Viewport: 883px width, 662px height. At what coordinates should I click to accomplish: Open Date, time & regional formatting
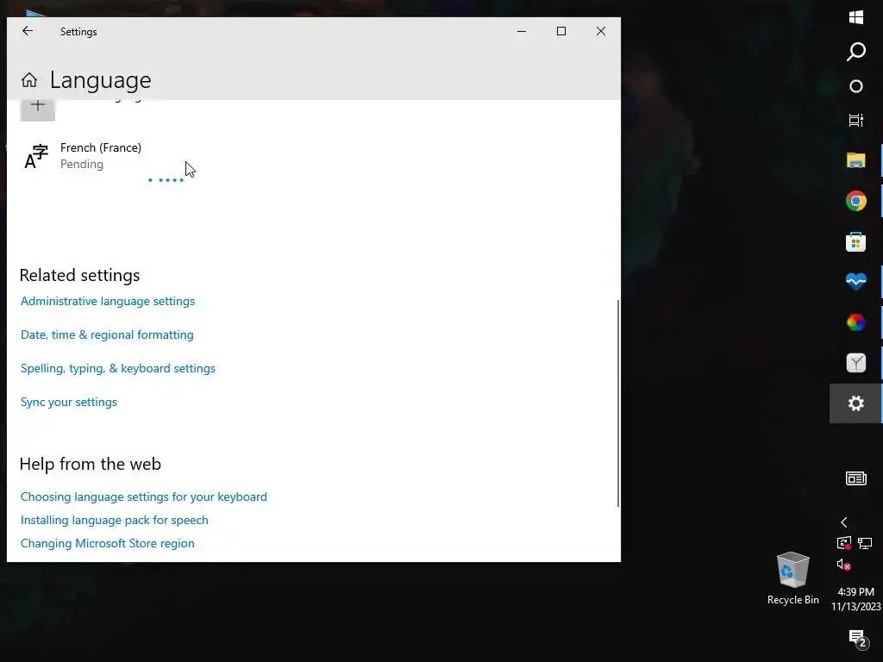click(x=107, y=335)
